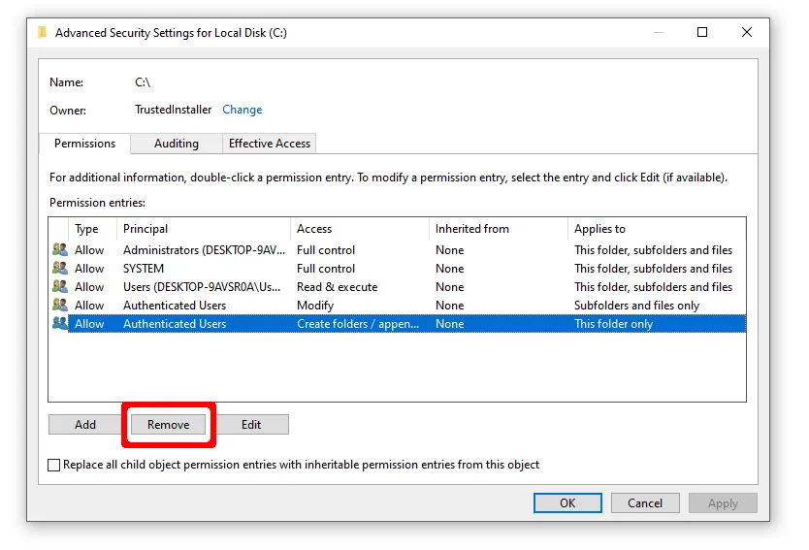Click Full control cell in SYSTEM row

click(x=326, y=269)
